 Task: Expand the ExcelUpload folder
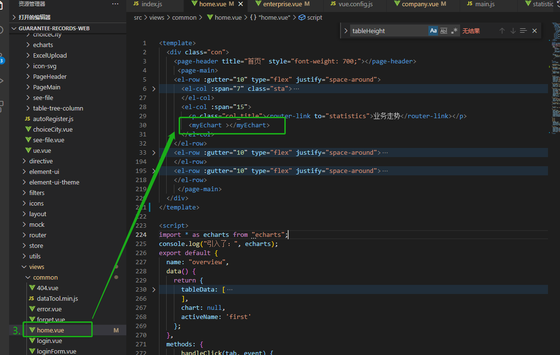[x=49, y=55]
